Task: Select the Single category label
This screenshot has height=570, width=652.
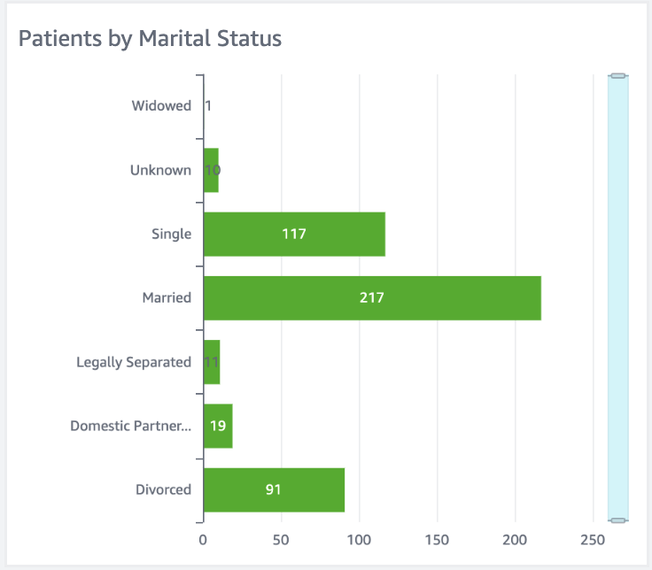Action: pyautogui.click(x=171, y=234)
